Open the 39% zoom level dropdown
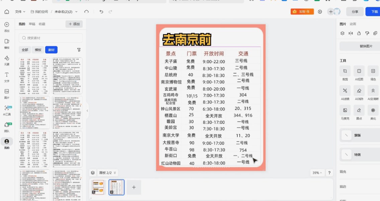 (x=317, y=173)
